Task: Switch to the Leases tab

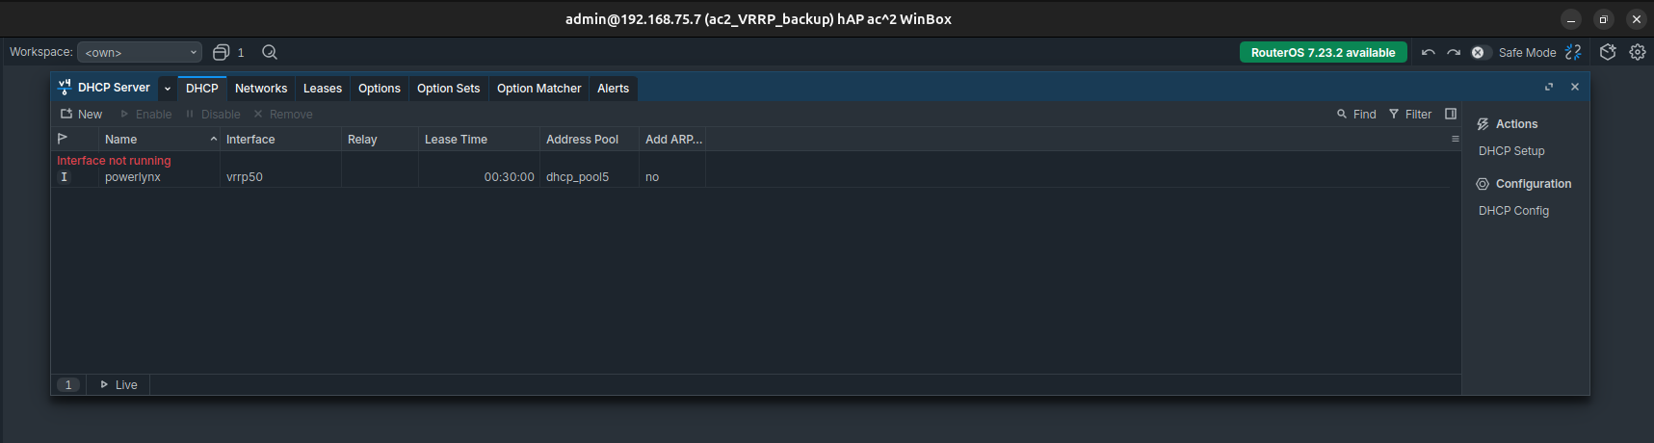Action: 323,88
